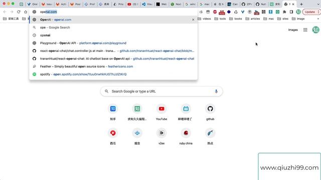The height and width of the screenshot is (180, 321).
Task: Select the spotify open.spotify.com suggestion
Action: pos(113,74)
